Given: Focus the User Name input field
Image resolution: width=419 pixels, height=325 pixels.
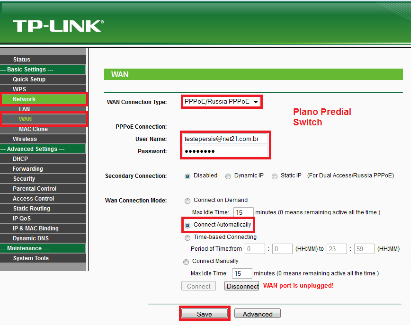Looking at the screenshot, I should click(x=225, y=139).
